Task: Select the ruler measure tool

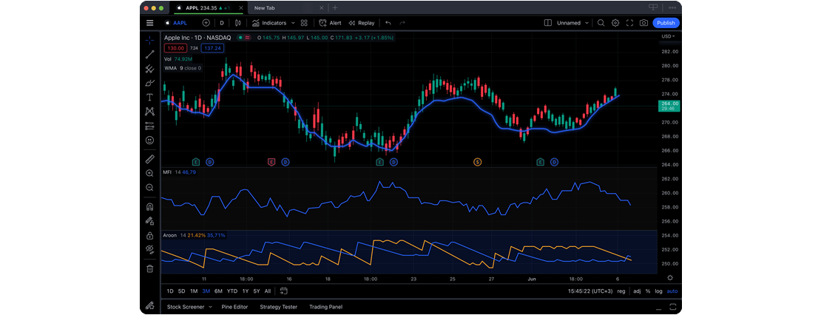Action: 149,158
